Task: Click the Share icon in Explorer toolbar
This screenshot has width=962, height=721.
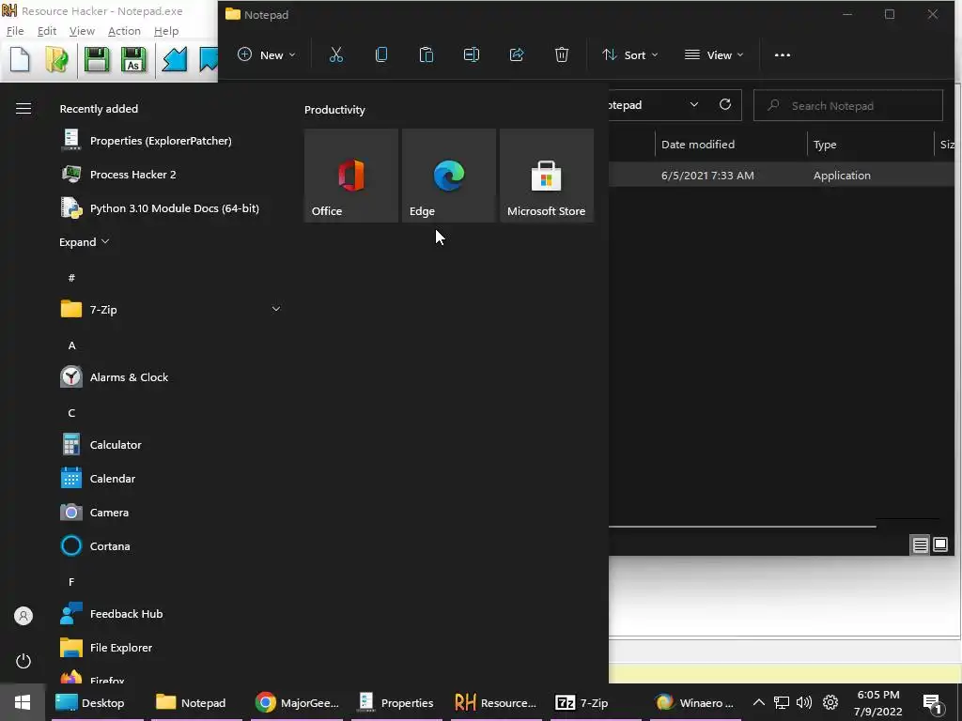Action: [x=517, y=54]
